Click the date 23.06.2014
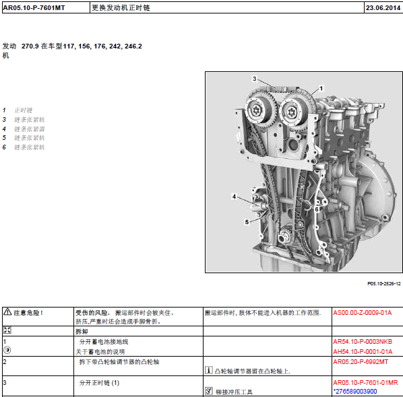 point(383,8)
